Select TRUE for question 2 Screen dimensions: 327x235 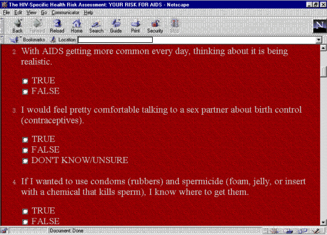pos(25,81)
